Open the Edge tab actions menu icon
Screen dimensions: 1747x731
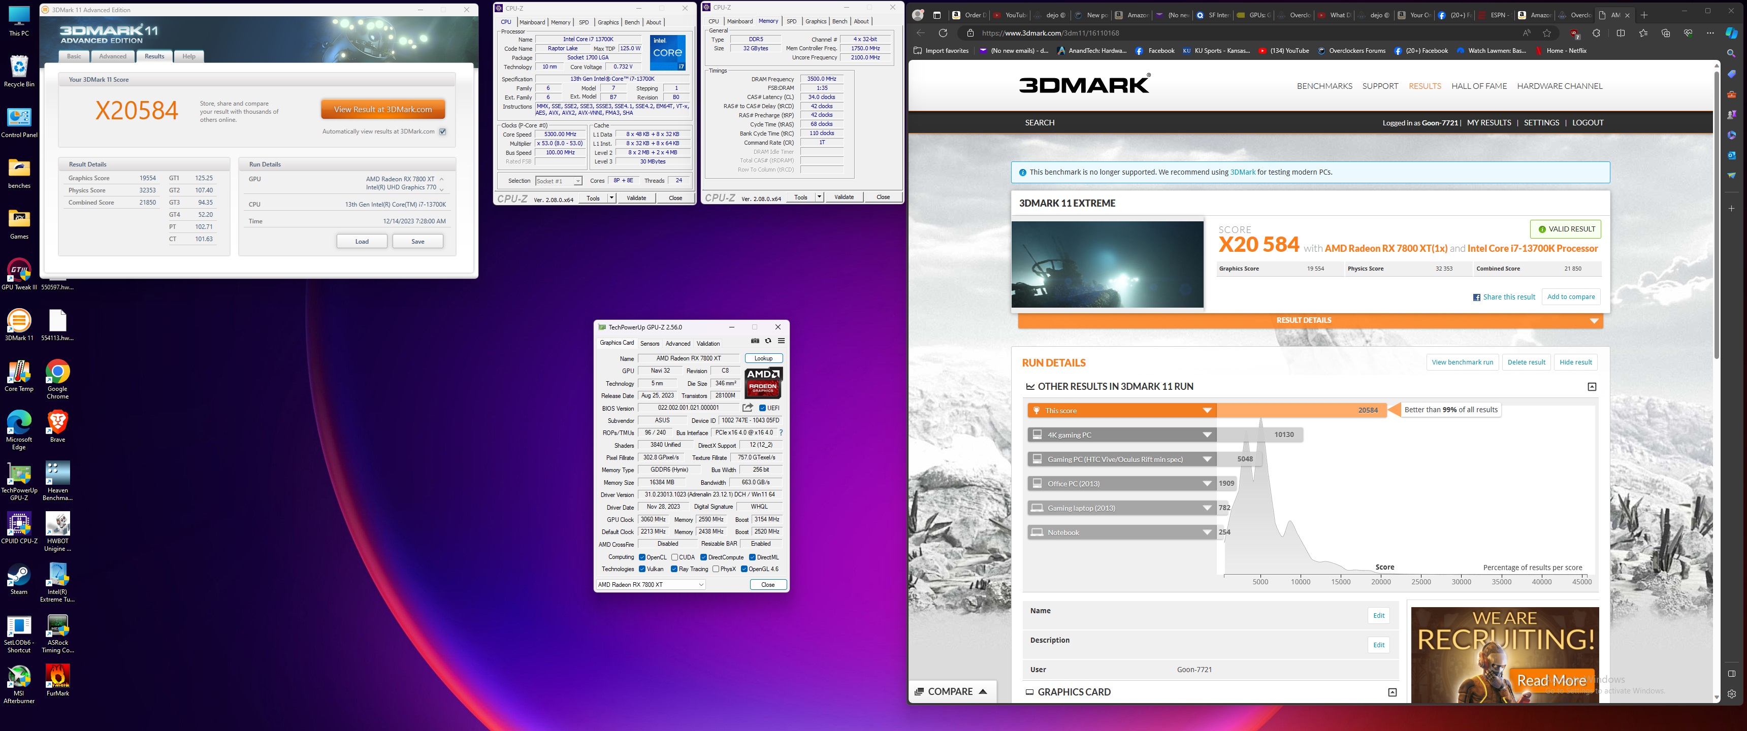tap(936, 14)
